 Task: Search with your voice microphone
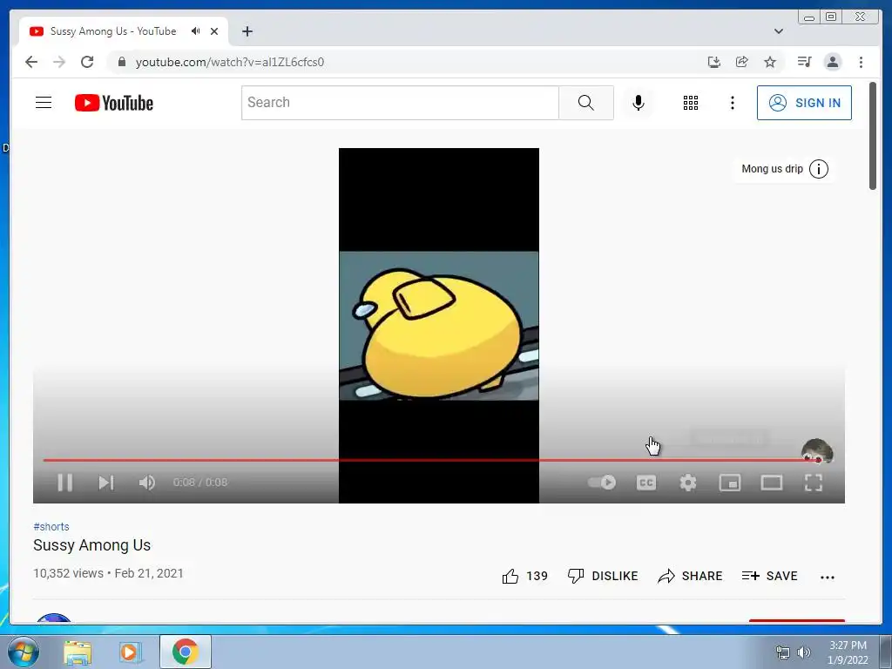639,103
